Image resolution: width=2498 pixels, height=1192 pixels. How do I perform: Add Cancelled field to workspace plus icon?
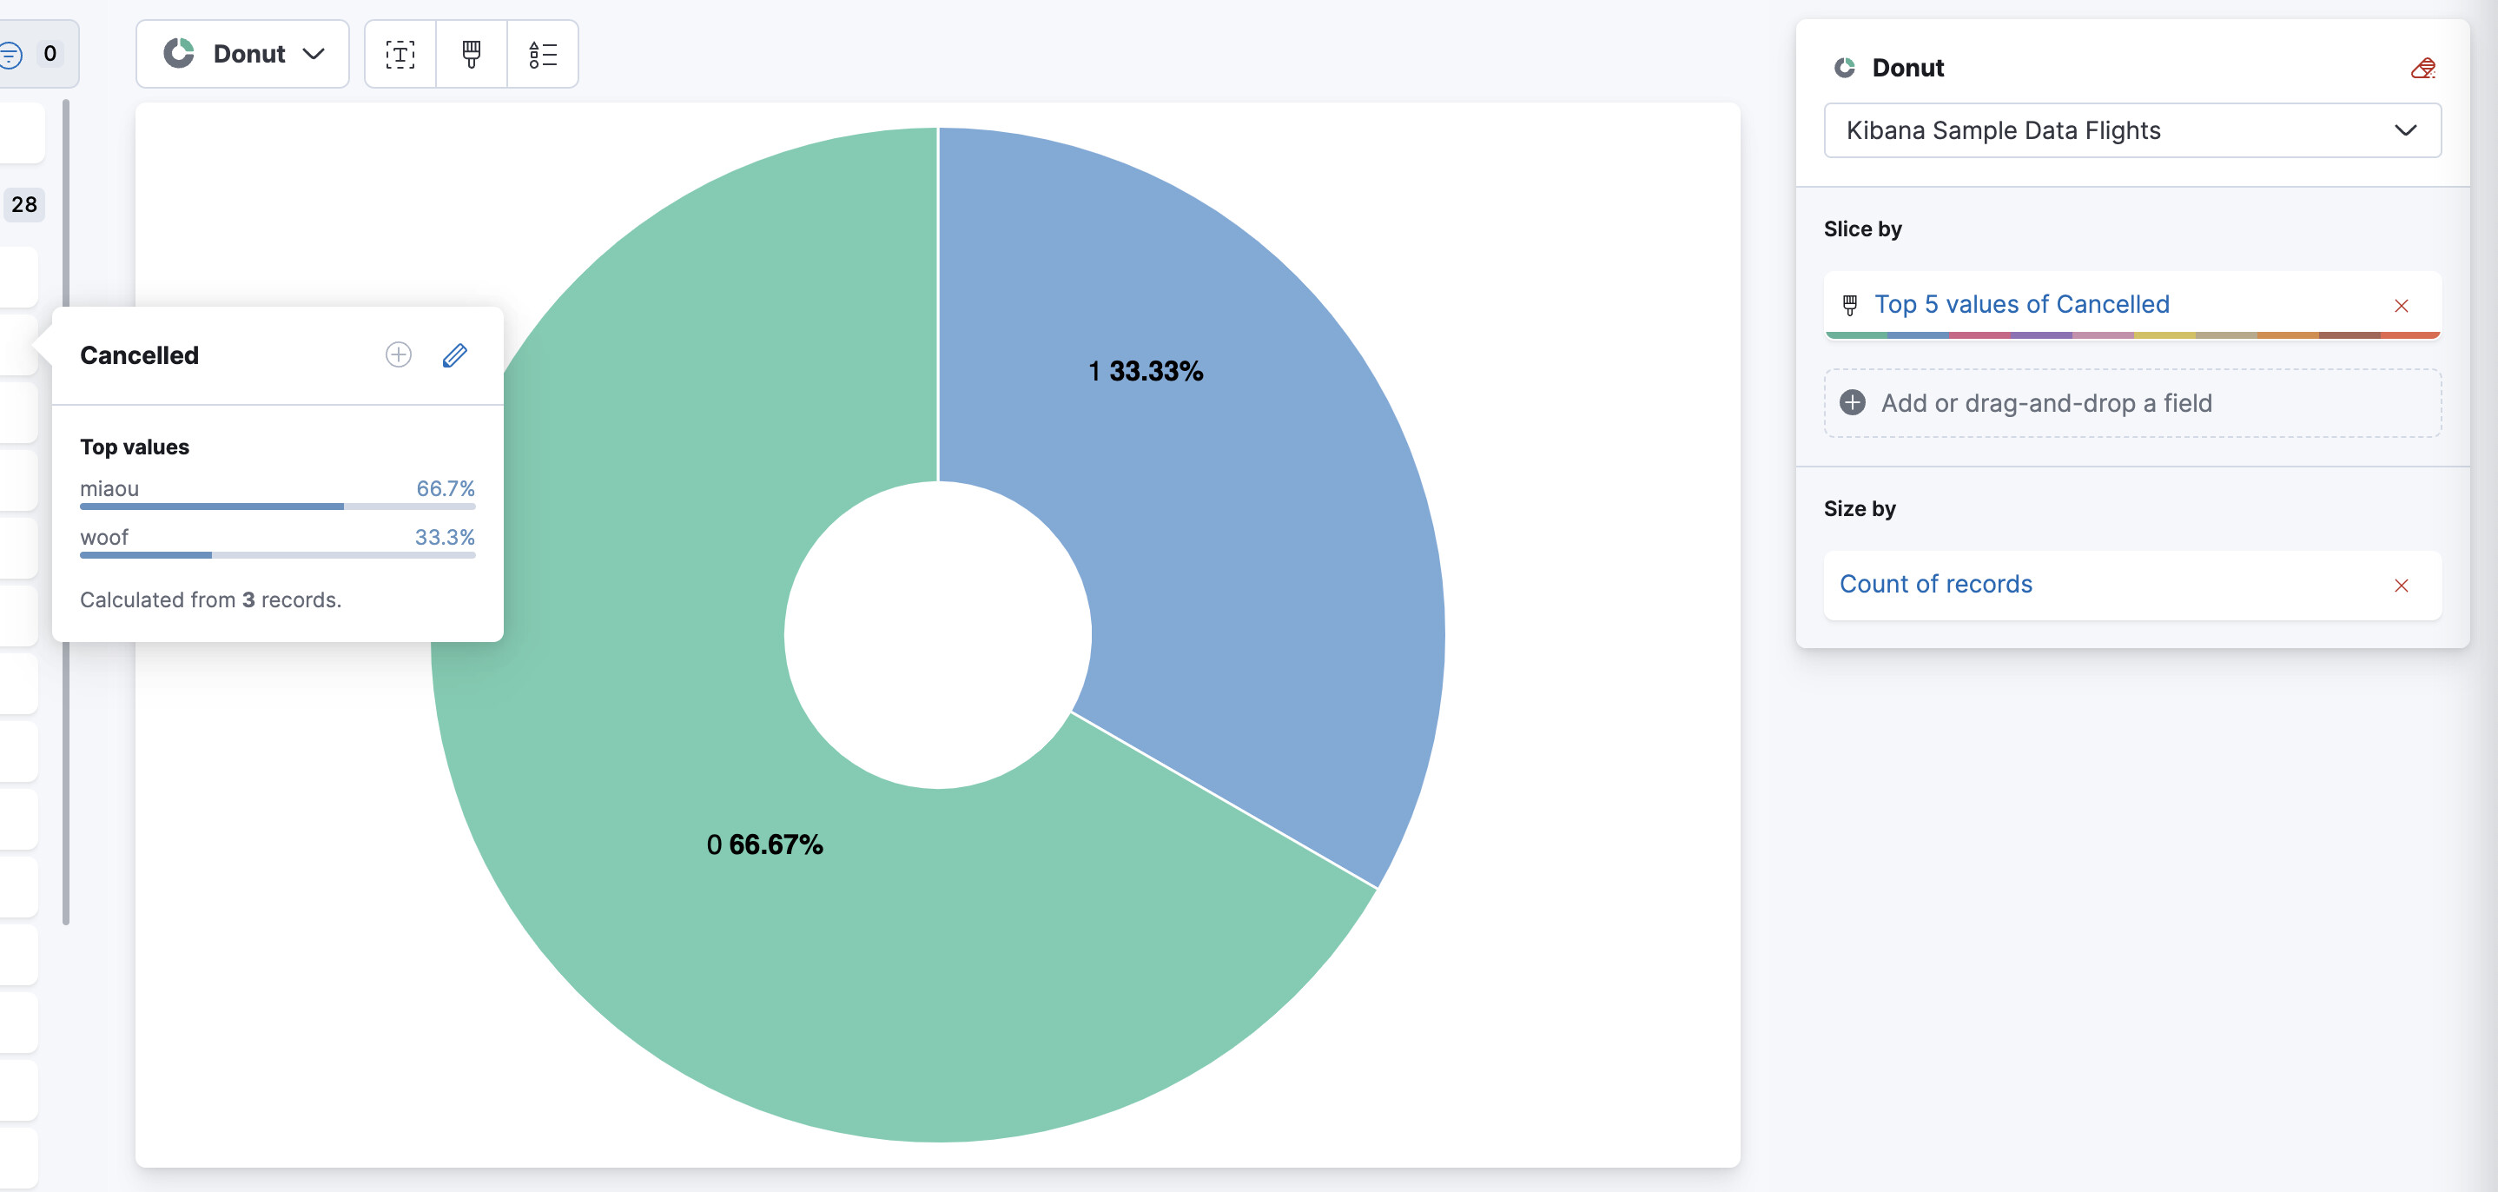(x=399, y=355)
